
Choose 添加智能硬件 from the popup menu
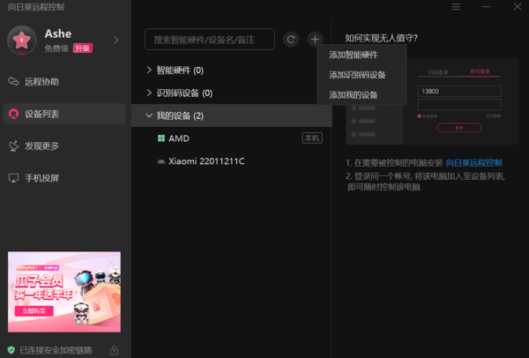tap(361, 55)
